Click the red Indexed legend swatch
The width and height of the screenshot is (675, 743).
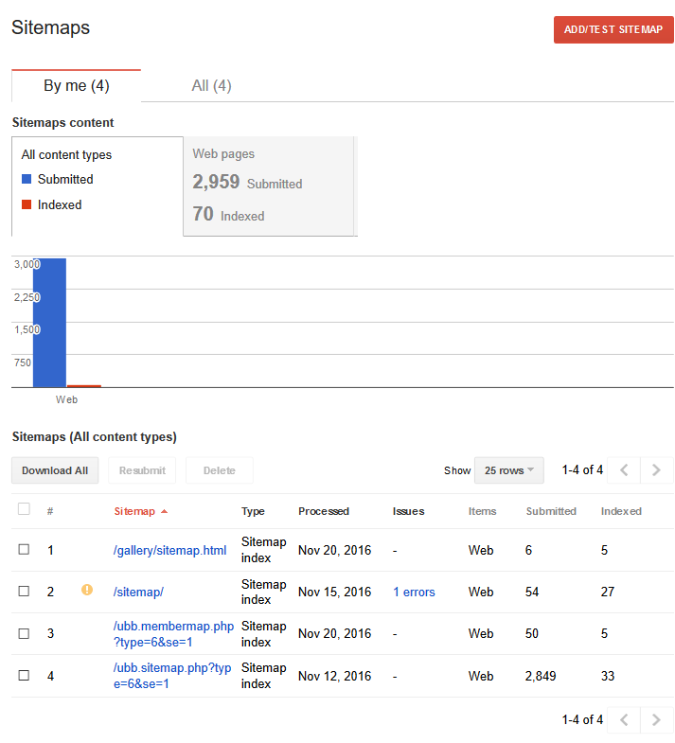(x=27, y=204)
